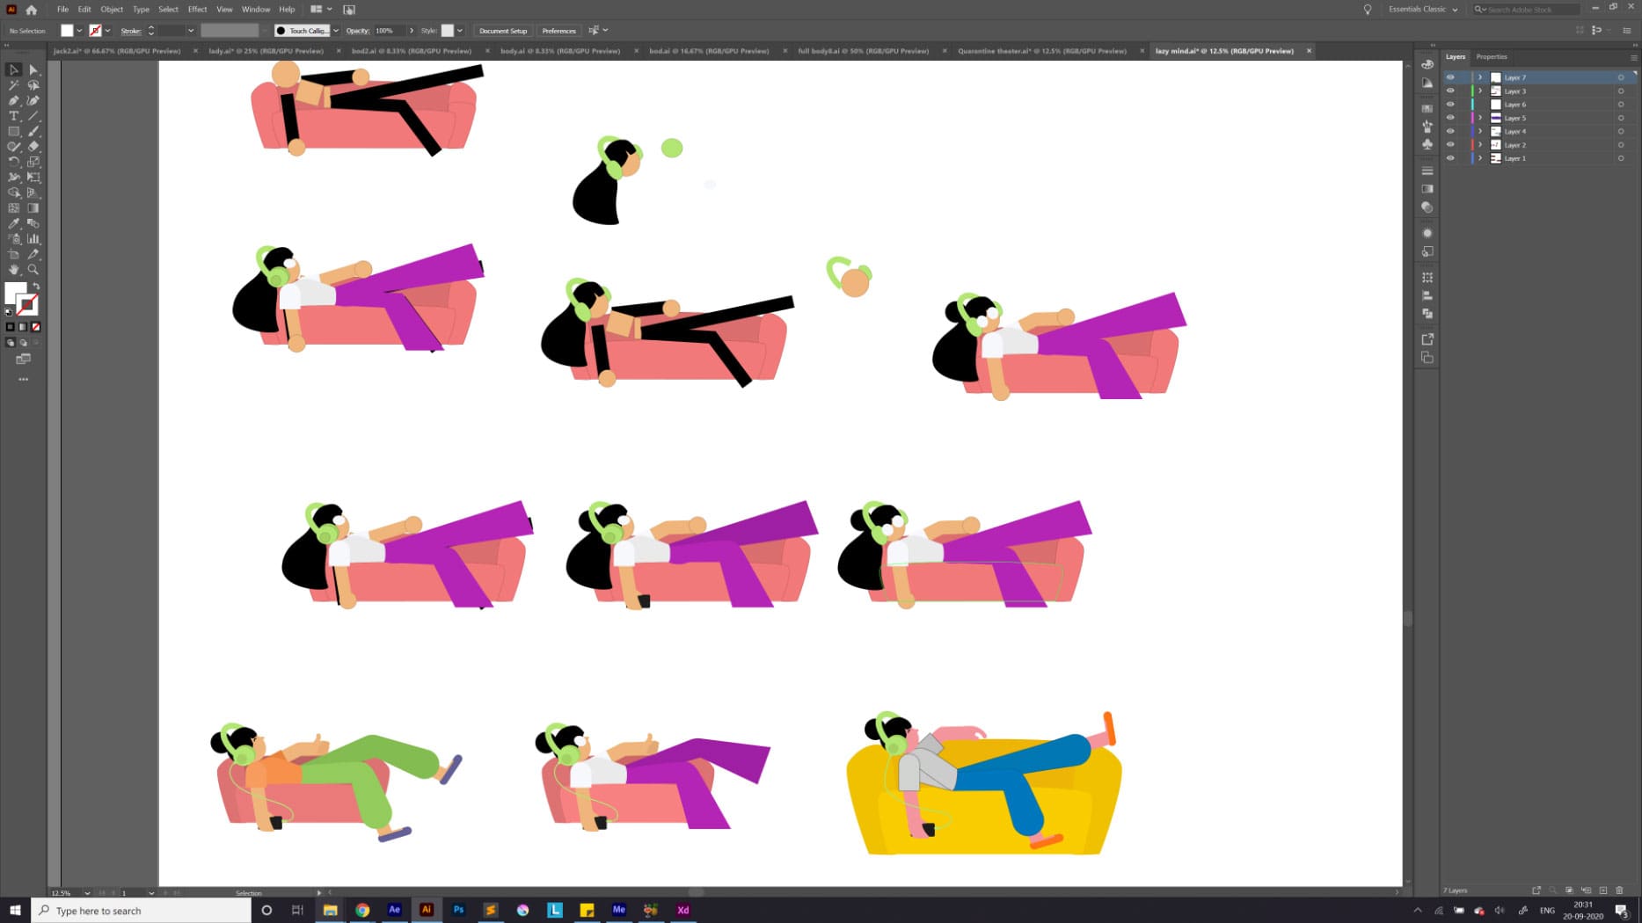The image size is (1642, 923).
Task: Select the Pen tool
Action: [x=14, y=101]
